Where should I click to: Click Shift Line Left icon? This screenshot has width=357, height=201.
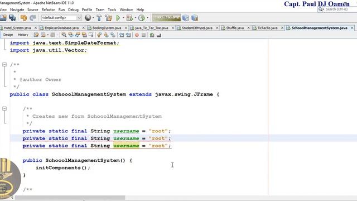pyautogui.click(x=122, y=35)
